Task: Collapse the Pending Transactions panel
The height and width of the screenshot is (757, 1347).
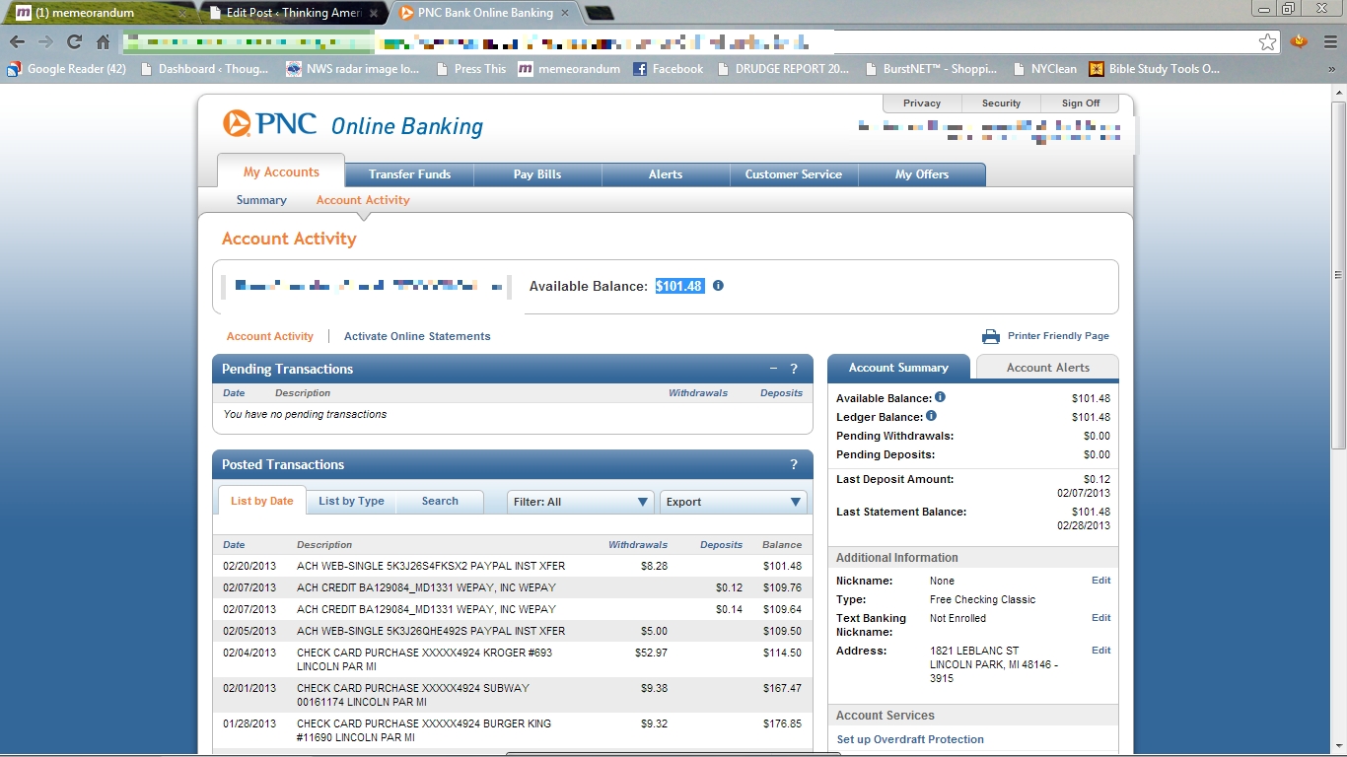Action: (x=774, y=369)
